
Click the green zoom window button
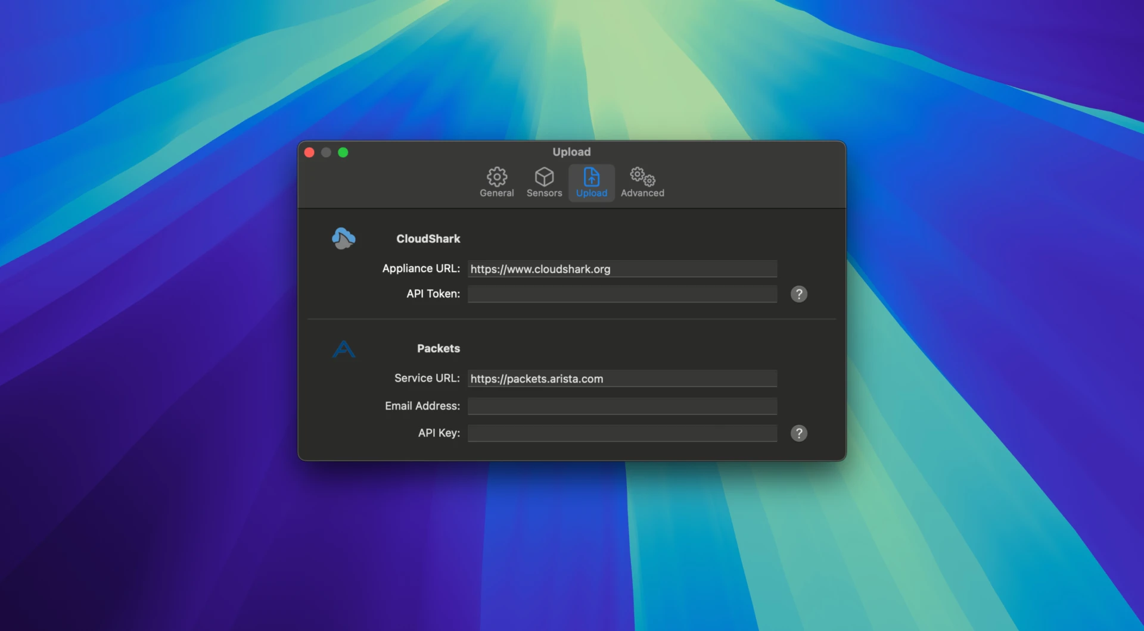click(x=343, y=152)
